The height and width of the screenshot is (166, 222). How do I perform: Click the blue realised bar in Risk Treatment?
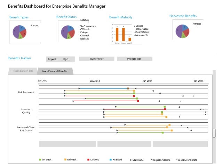tap(104, 88)
